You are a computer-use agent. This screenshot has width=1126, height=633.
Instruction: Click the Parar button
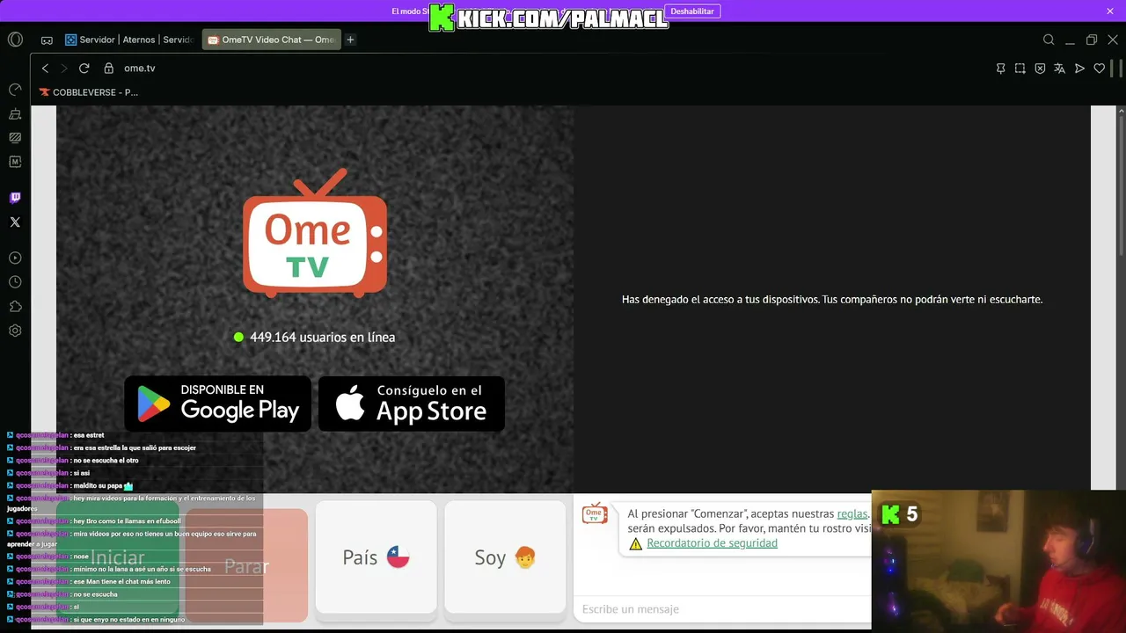246,566
